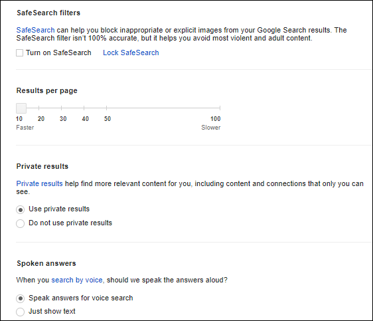The width and height of the screenshot is (373, 321).
Task: Open the search by voice link
Action: tap(77, 280)
